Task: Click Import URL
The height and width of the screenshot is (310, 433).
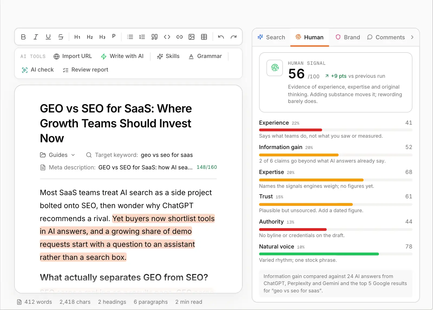Action: (73, 56)
